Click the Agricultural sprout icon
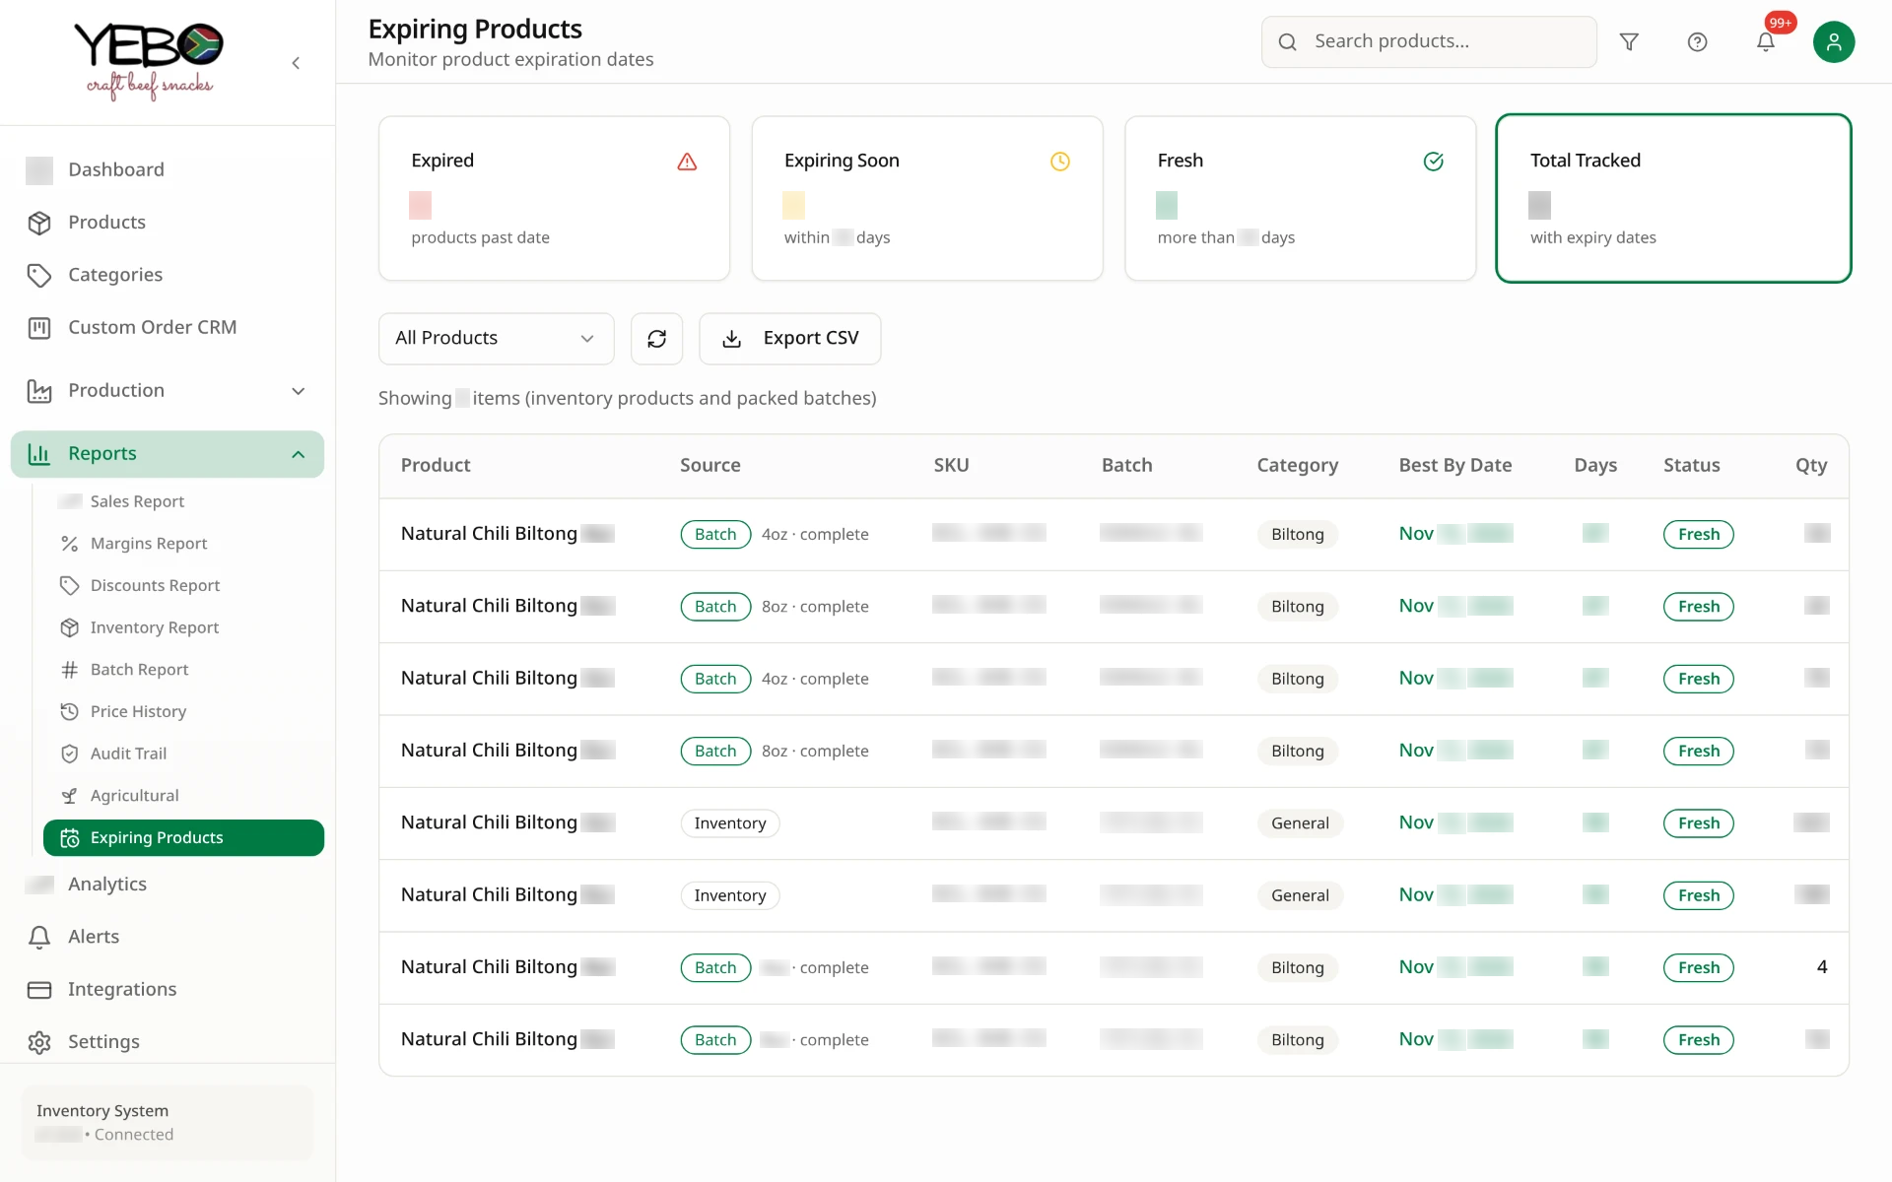The image size is (1892, 1182). tap(69, 796)
